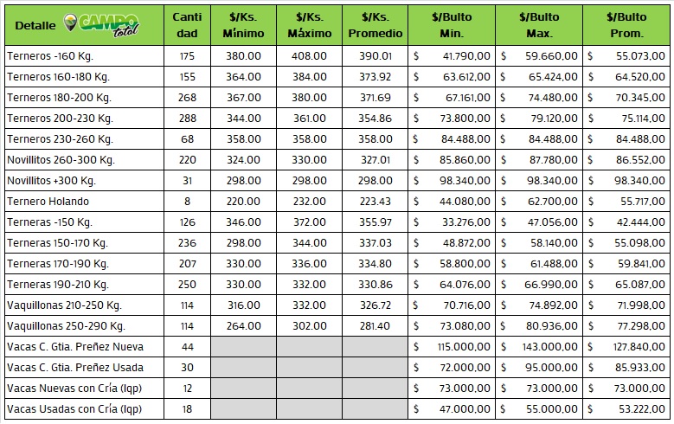Click the Terneras 150-170 Kg. row label
Image resolution: width=674 pixels, height=424 pixels.
coord(57,243)
